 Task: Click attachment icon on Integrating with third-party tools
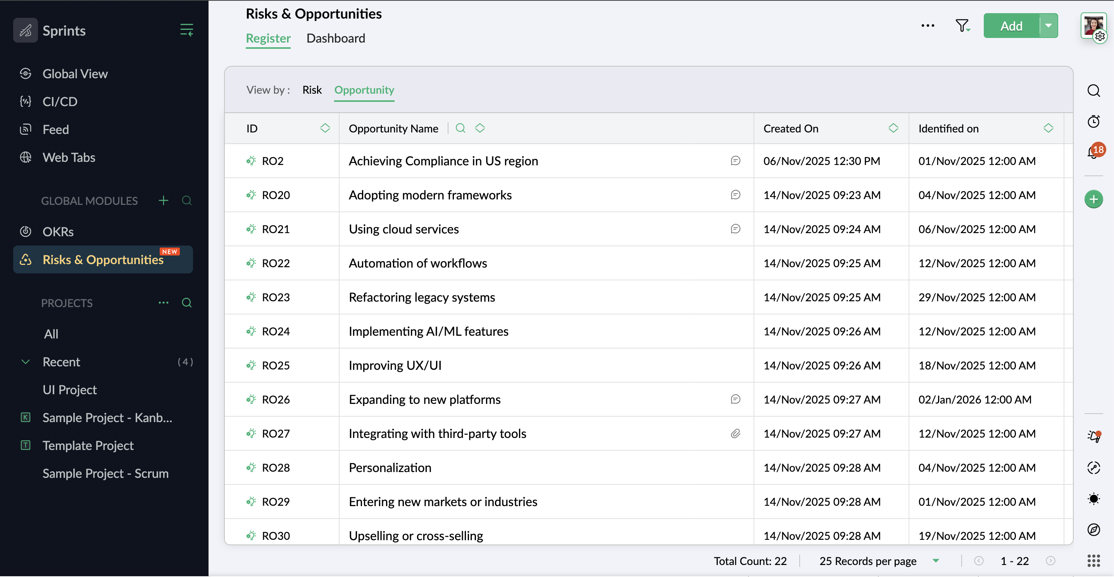point(735,434)
